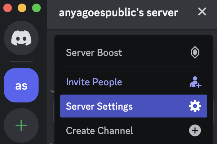Viewport: 217px width, 144px height.
Task: Select the 'as' server icon
Action: point(21,85)
